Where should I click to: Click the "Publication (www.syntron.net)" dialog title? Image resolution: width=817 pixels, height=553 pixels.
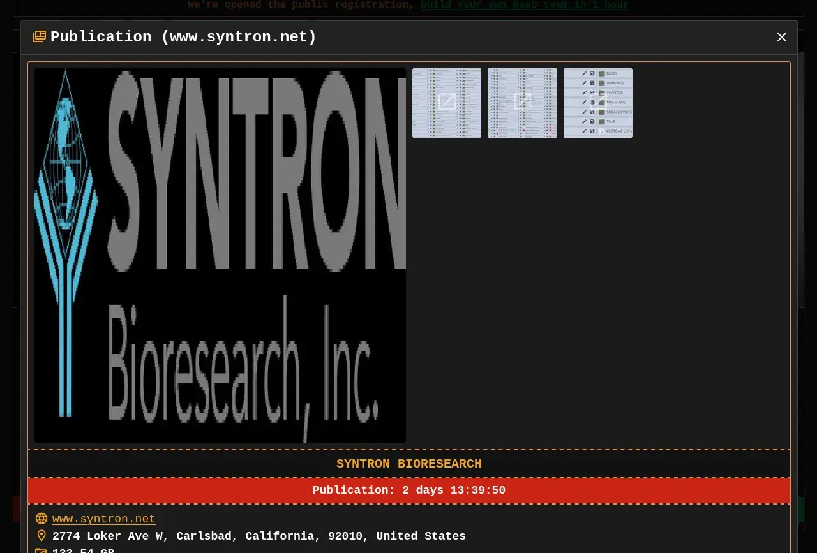[183, 37]
